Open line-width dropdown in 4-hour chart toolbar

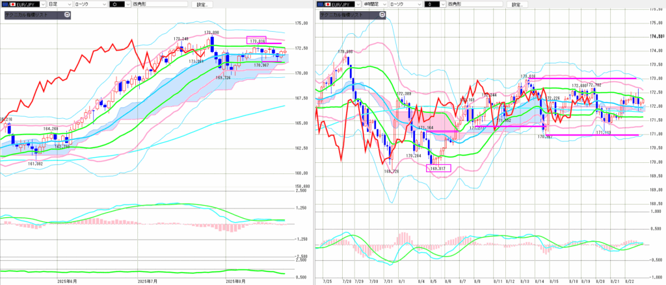435,5
